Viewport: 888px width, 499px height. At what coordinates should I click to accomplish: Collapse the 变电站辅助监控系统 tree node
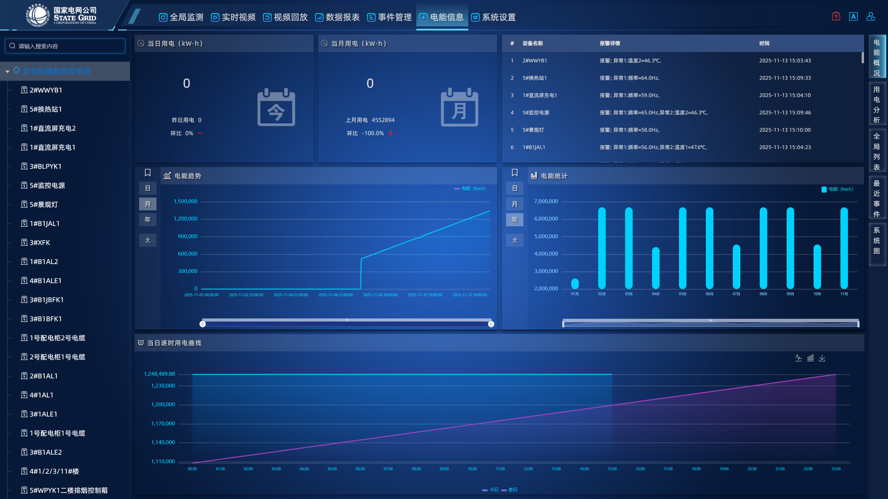tap(7, 71)
